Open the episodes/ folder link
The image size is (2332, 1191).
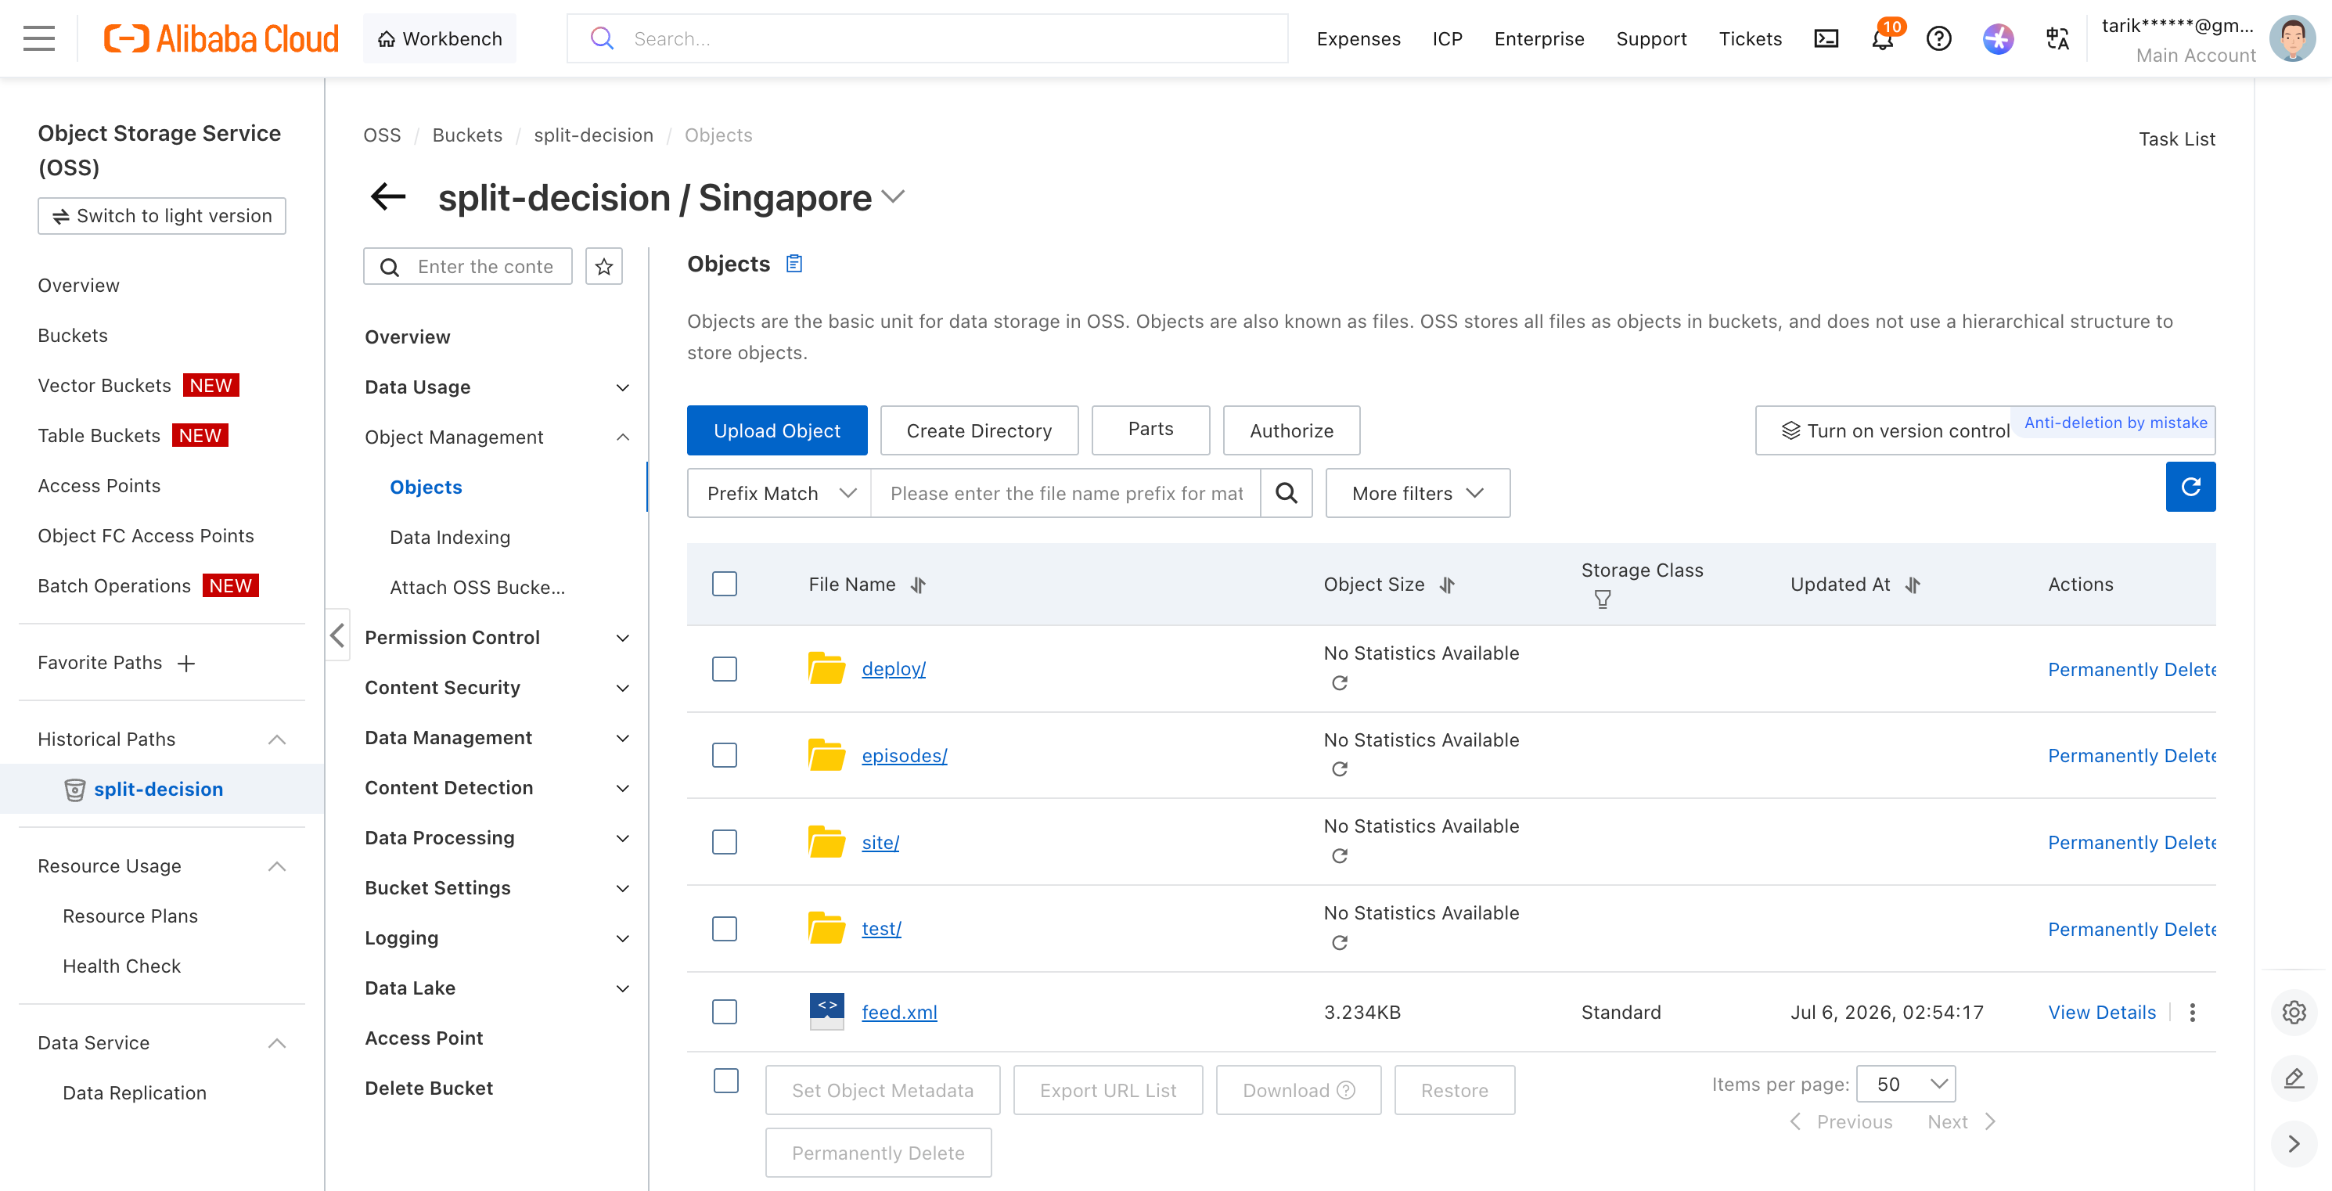pos(904,755)
